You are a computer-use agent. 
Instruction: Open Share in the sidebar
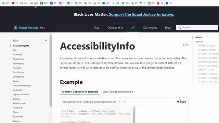pos(15,112)
